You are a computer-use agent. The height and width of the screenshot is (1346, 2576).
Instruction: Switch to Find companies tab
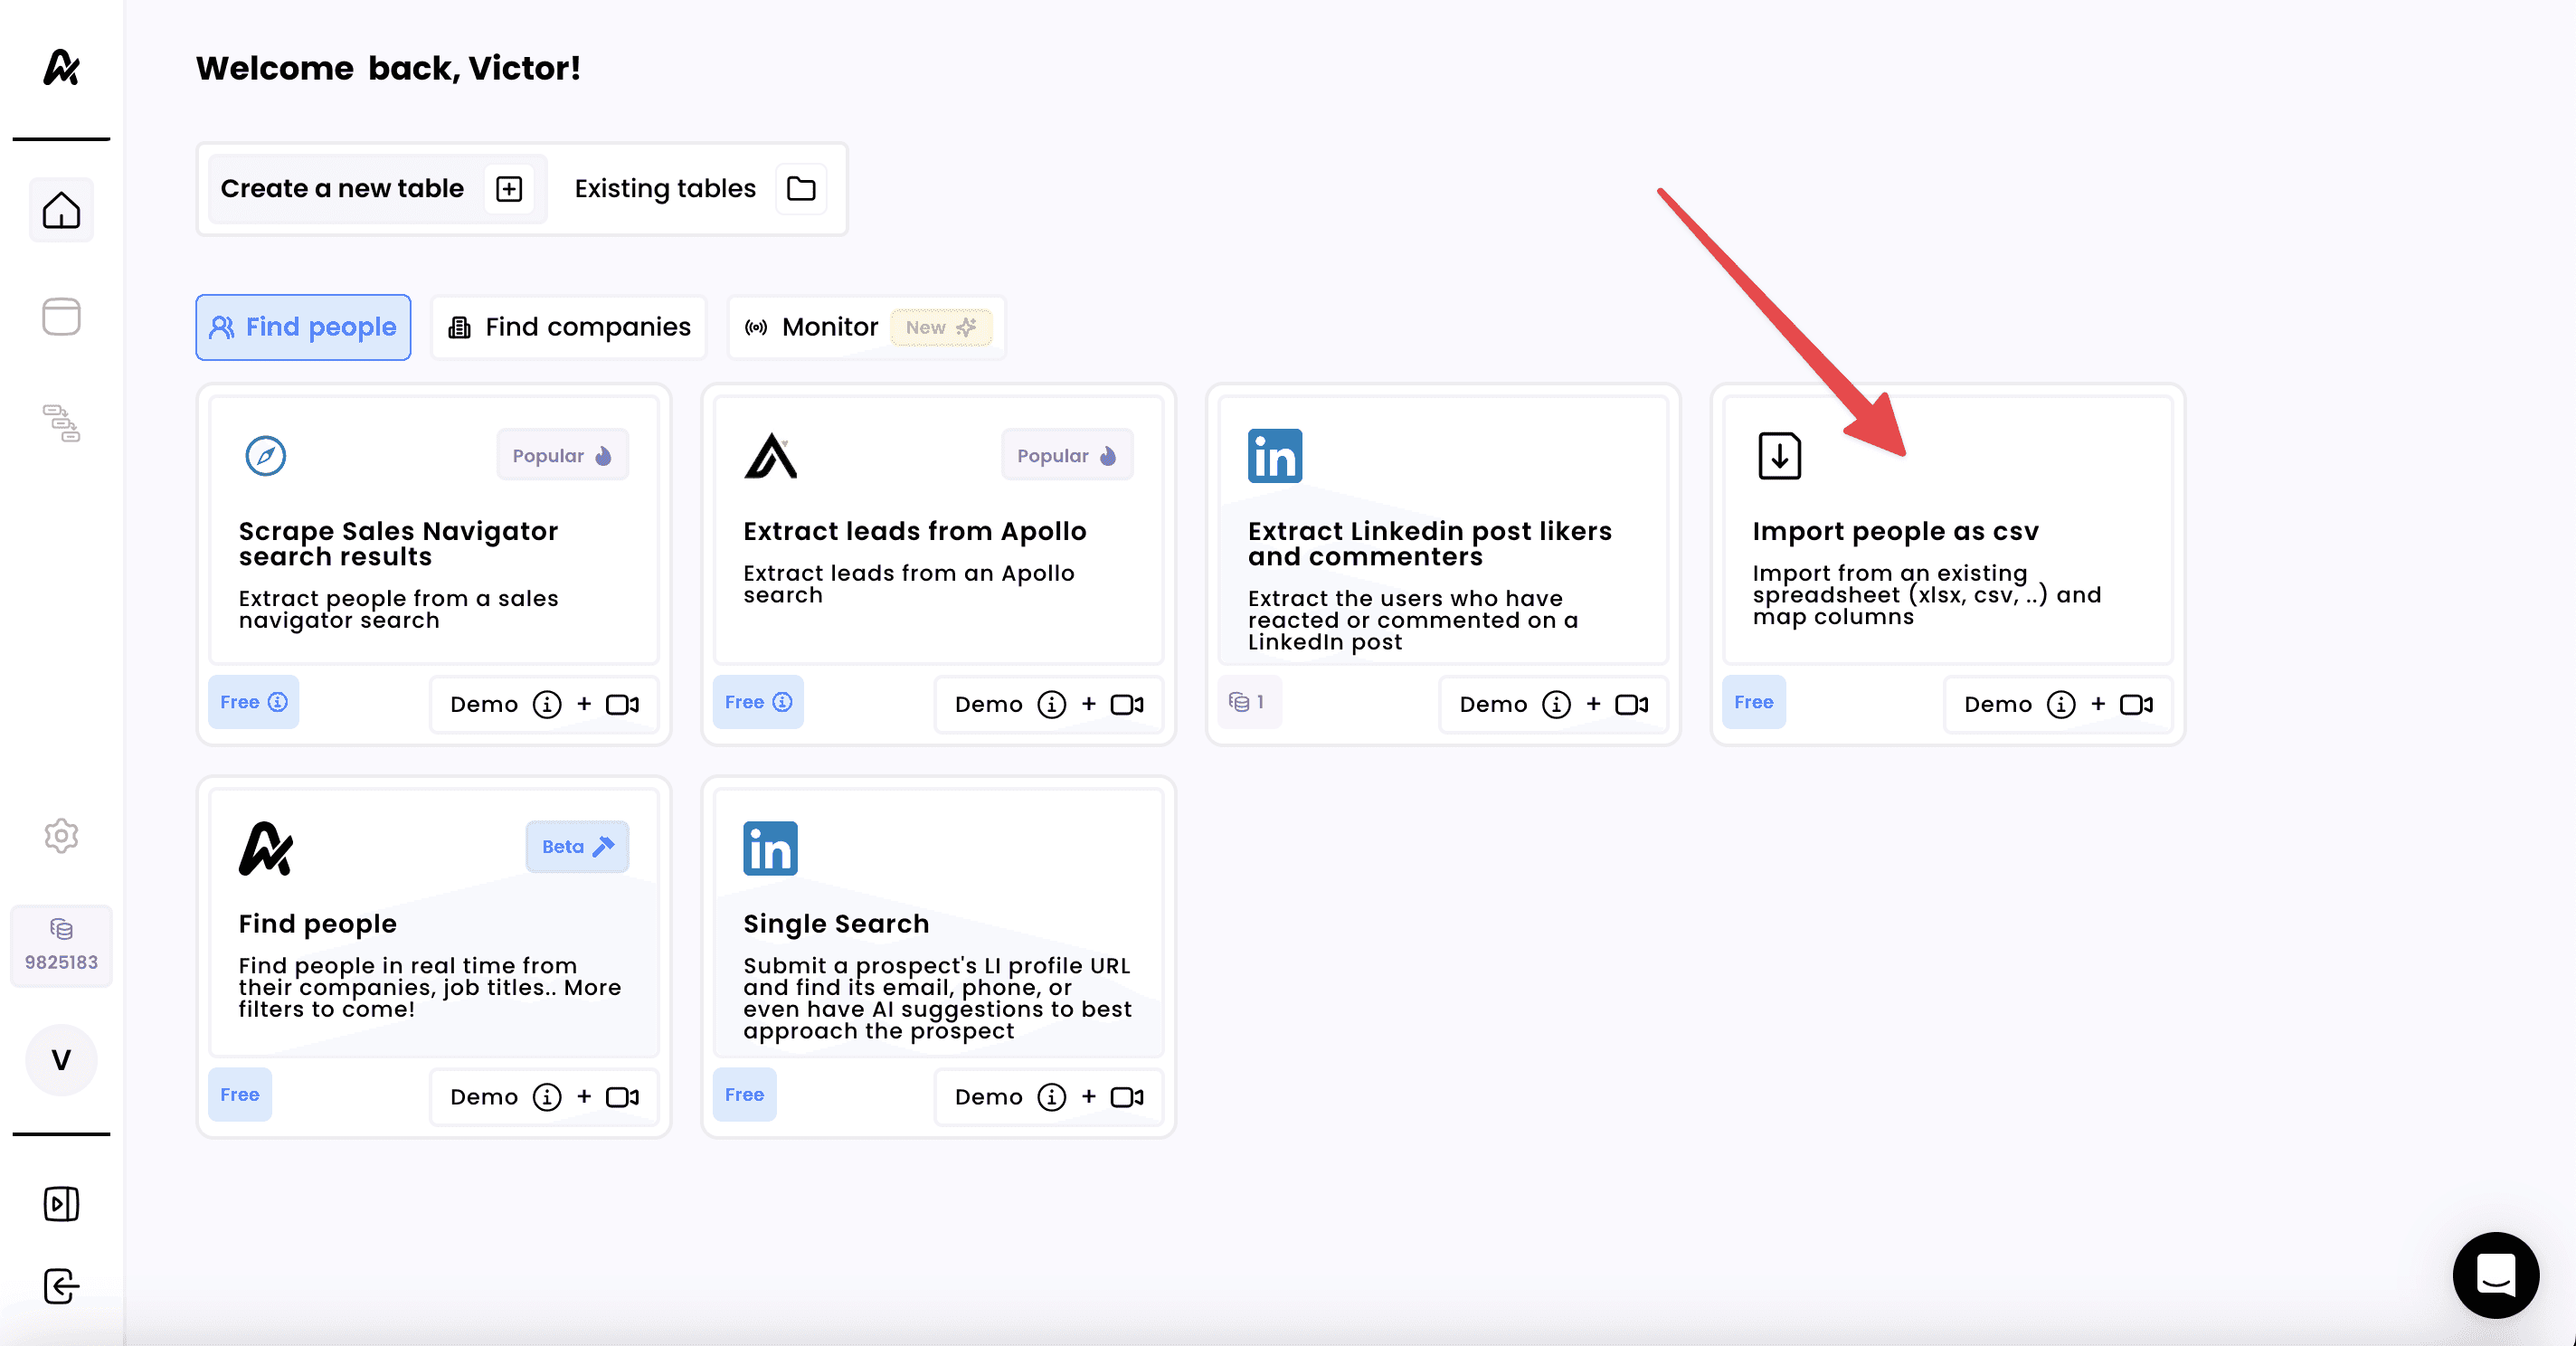569,327
